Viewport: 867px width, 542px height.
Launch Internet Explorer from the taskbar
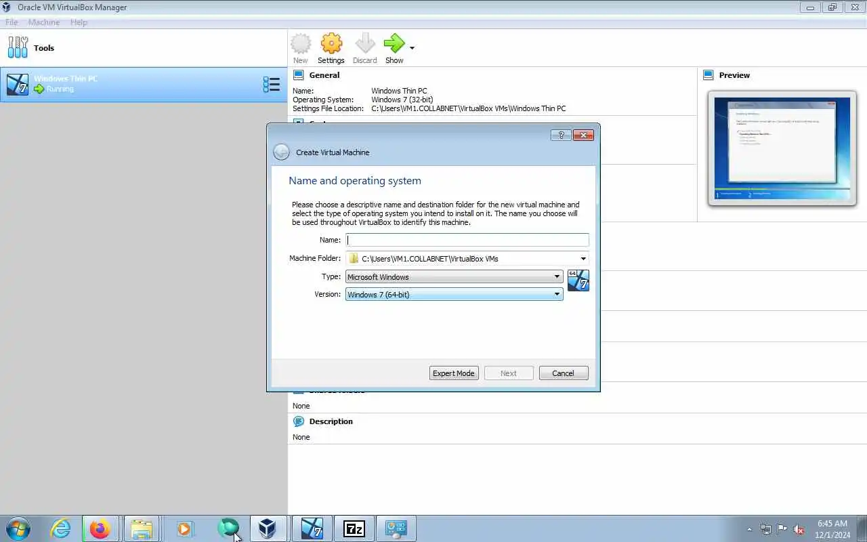[61, 528]
